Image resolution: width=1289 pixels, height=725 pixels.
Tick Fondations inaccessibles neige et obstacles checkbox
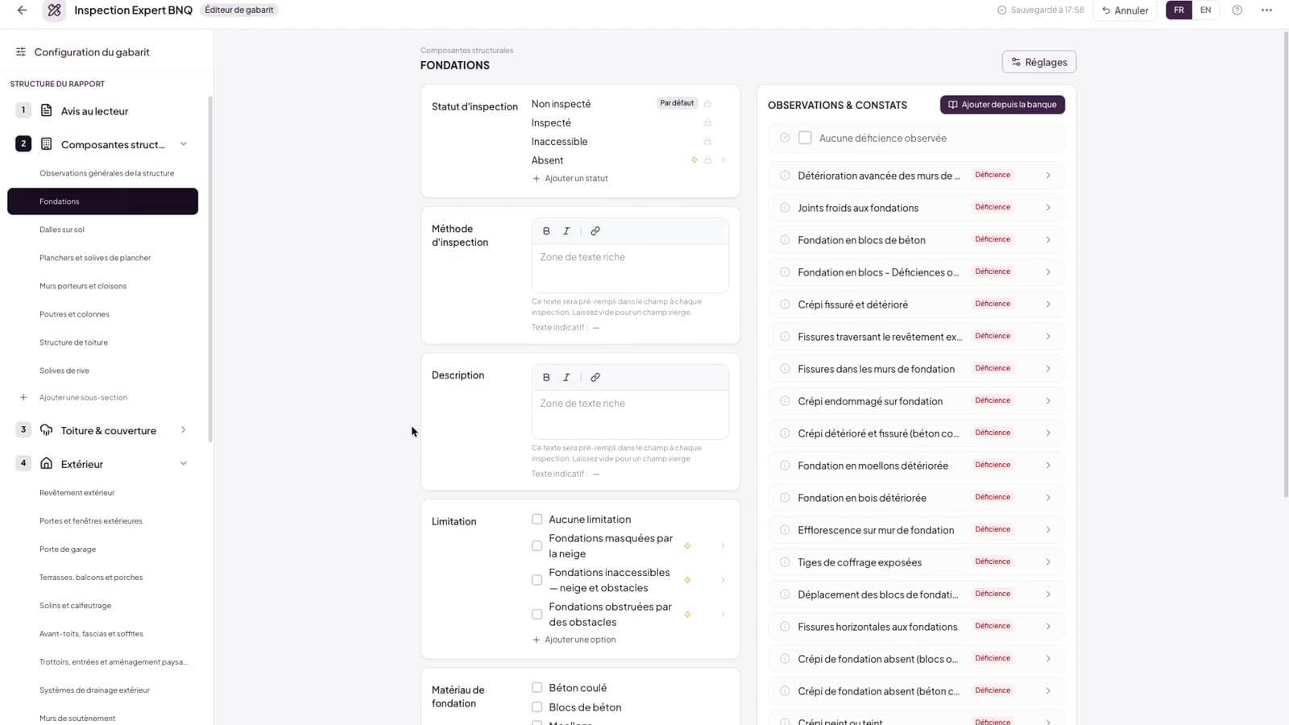pos(537,580)
